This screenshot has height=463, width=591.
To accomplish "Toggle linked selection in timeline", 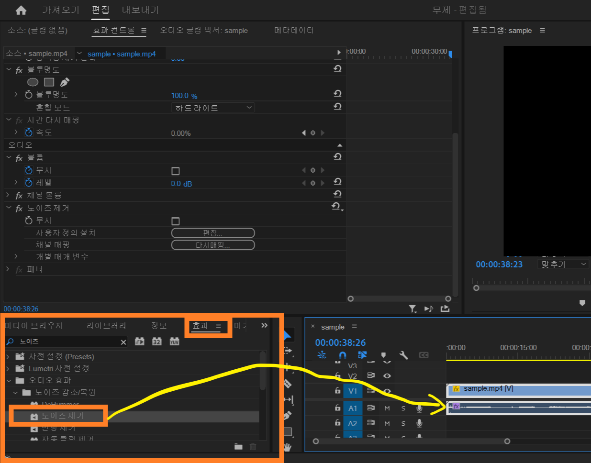I will pos(362,355).
